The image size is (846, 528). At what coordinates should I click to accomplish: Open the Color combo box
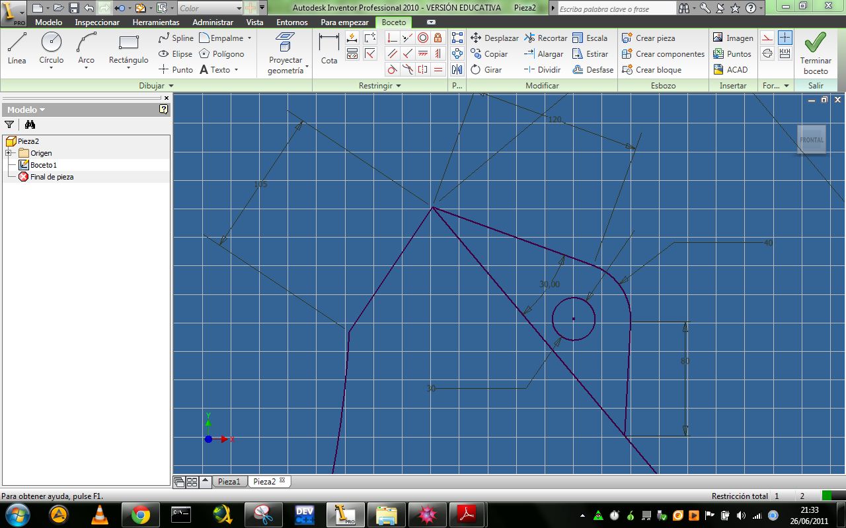[210, 8]
